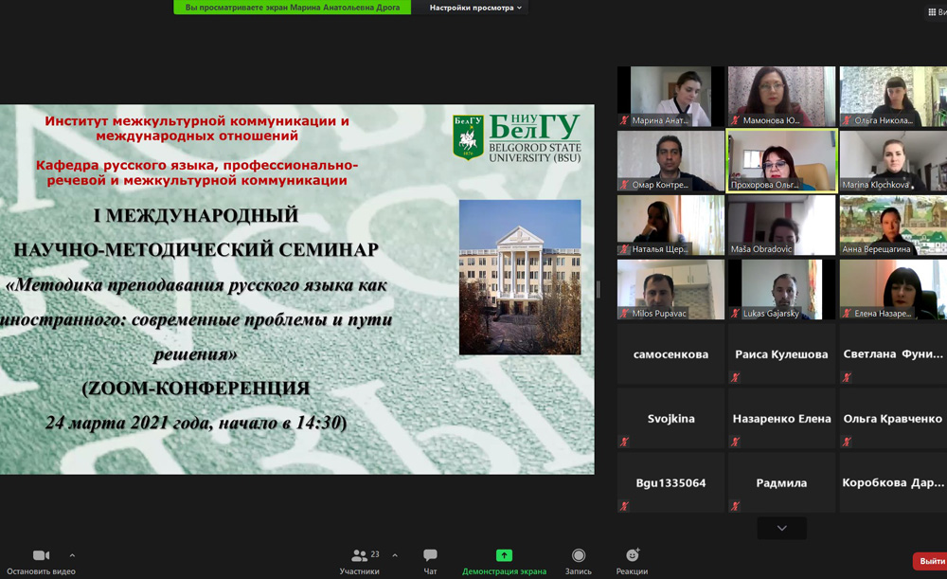The height and width of the screenshot is (579, 947).
Task: Click the grid view icon at top right
Action: pyautogui.click(x=933, y=11)
